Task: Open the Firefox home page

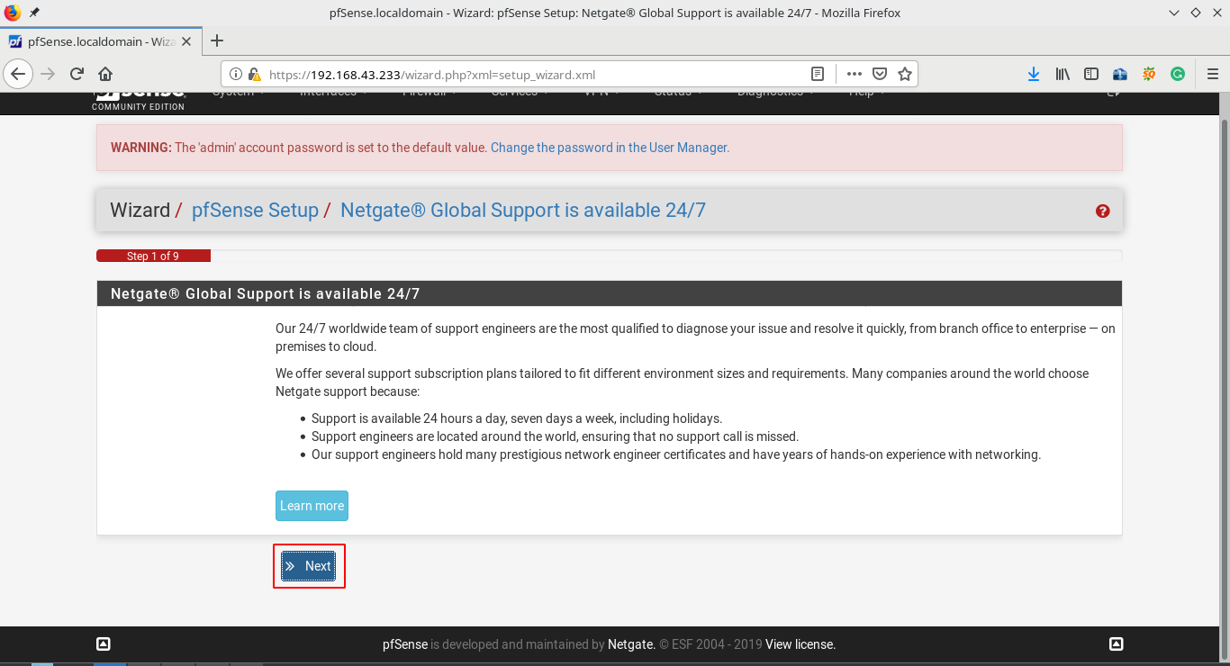Action: click(105, 74)
